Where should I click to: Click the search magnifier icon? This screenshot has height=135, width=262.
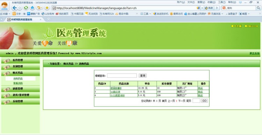coord(258,8)
